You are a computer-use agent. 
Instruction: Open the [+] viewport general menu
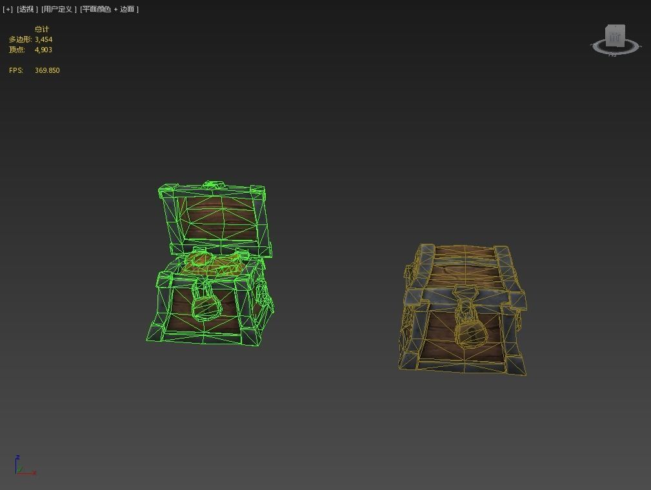coord(8,9)
